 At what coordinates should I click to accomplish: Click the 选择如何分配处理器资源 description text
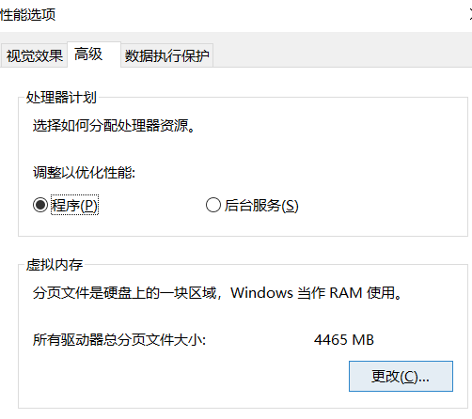[x=114, y=126]
